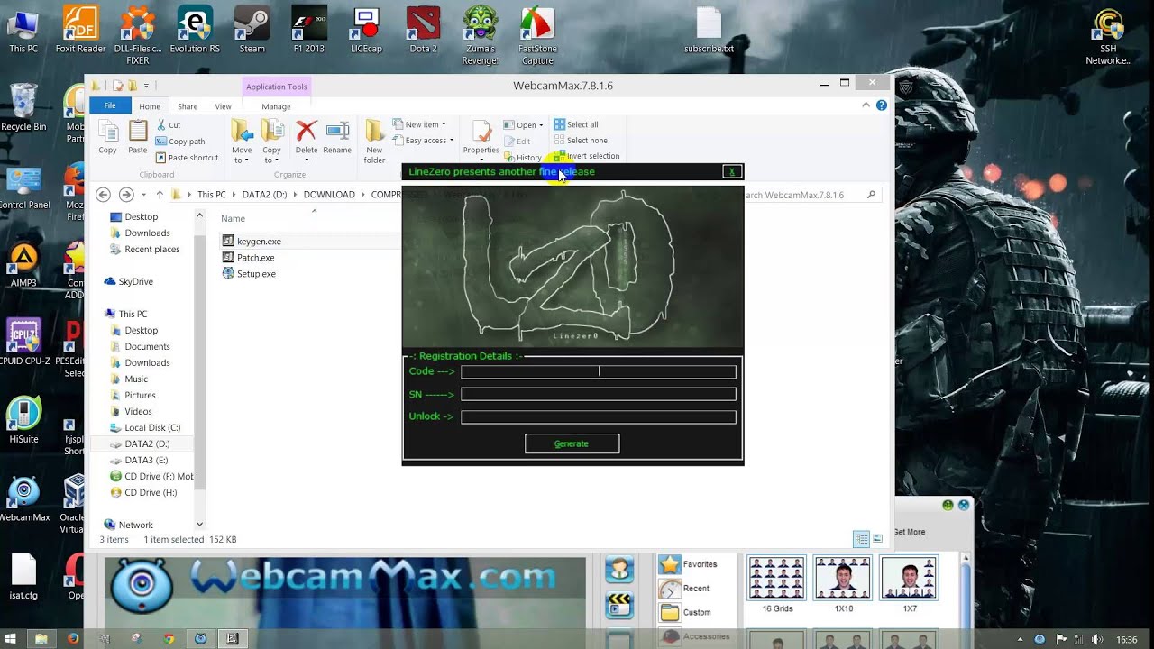The width and height of the screenshot is (1154, 649).
Task: Open Quick Access Toolbar customize arrow
Action: tap(146, 86)
